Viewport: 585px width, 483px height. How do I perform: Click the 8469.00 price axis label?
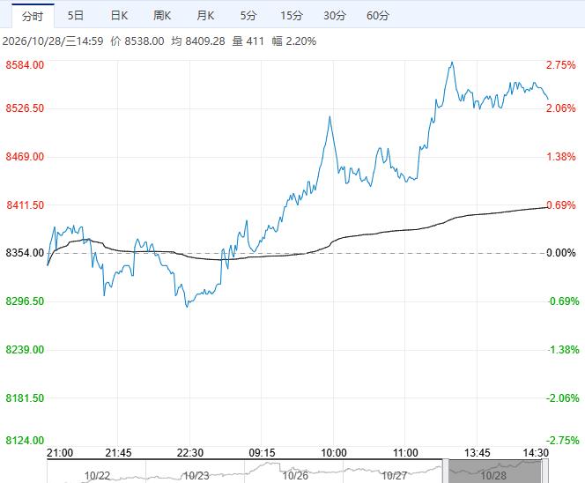click(x=25, y=156)
